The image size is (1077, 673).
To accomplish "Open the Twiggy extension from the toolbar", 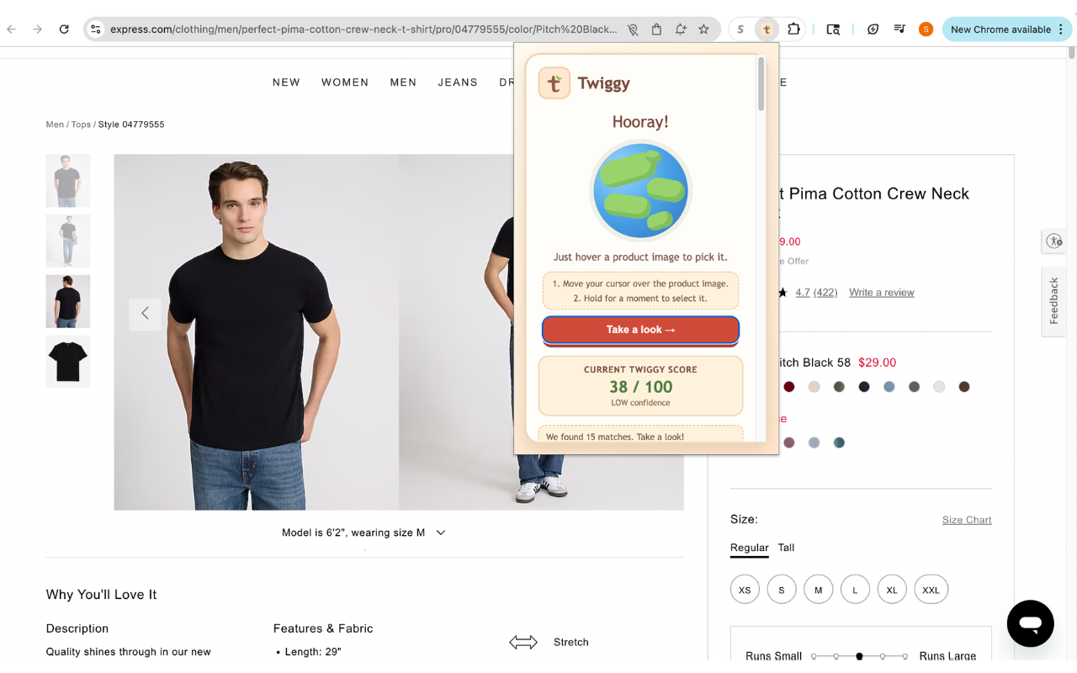I will click(766, 29).
